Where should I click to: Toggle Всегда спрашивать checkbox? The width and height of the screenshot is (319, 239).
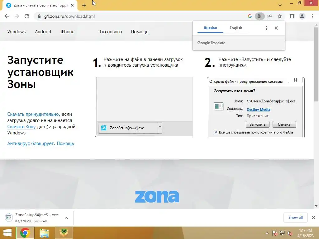216,132
